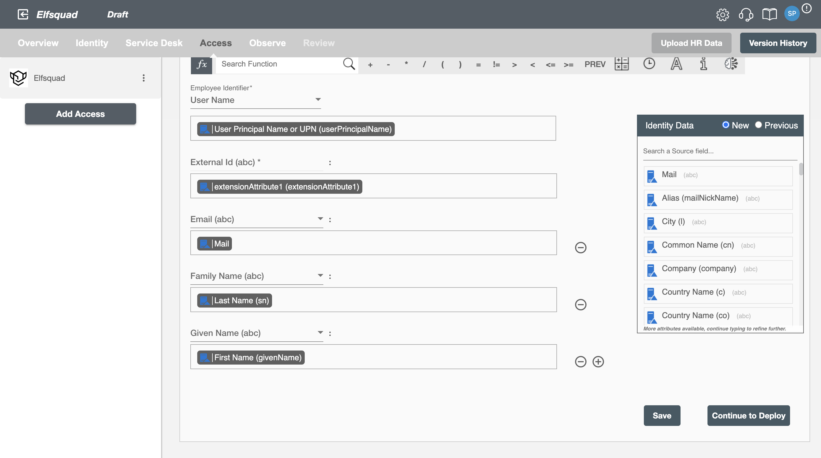Open the AI brain functions icon
This screenshot has height=458, width=821.
[x=731, y=63]
